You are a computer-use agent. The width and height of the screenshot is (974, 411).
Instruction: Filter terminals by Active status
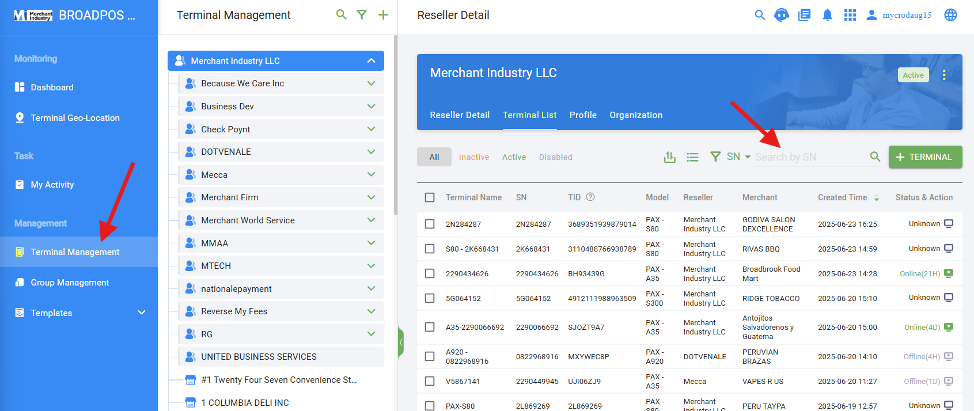pyautogui.click(x=514, y=157)
